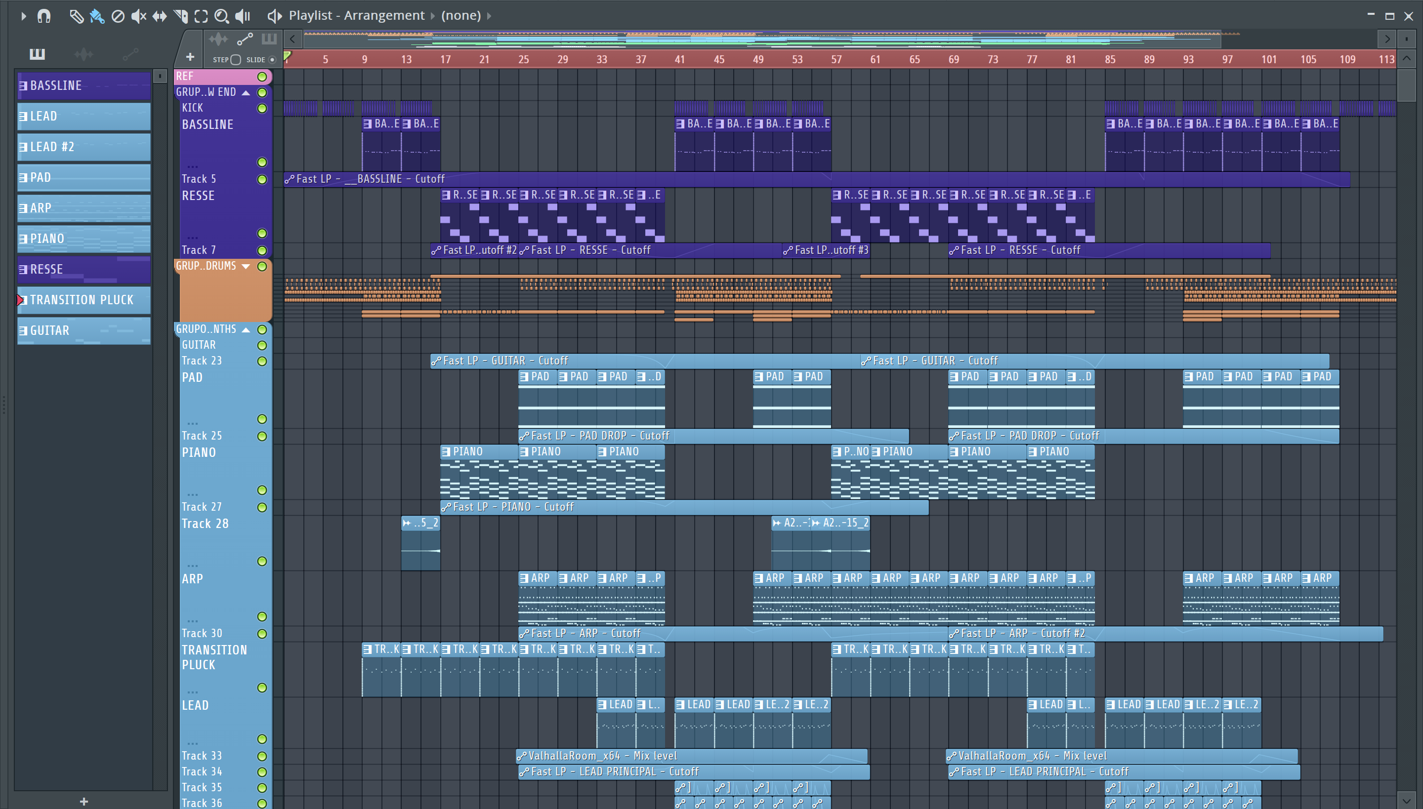Select the Delete tool
Image resolution: width=1423 pixels, height=809 pixels.
click(118, 16)
